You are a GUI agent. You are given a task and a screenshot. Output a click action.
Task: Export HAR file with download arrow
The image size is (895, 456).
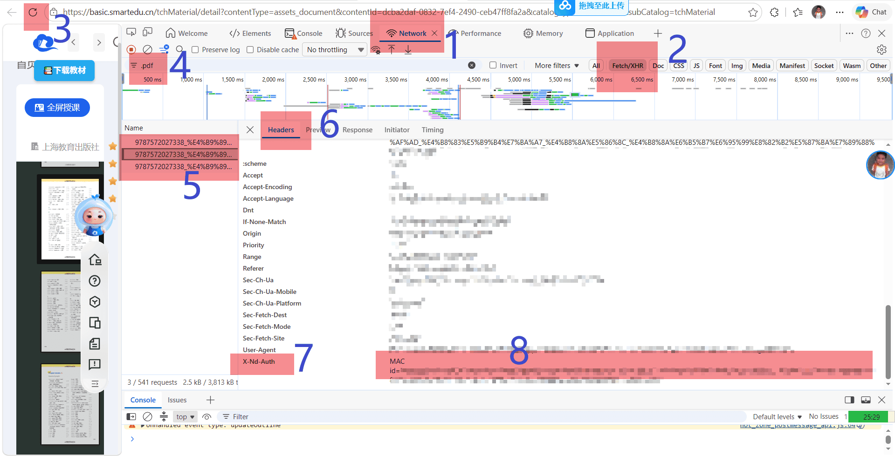[408, 50]
